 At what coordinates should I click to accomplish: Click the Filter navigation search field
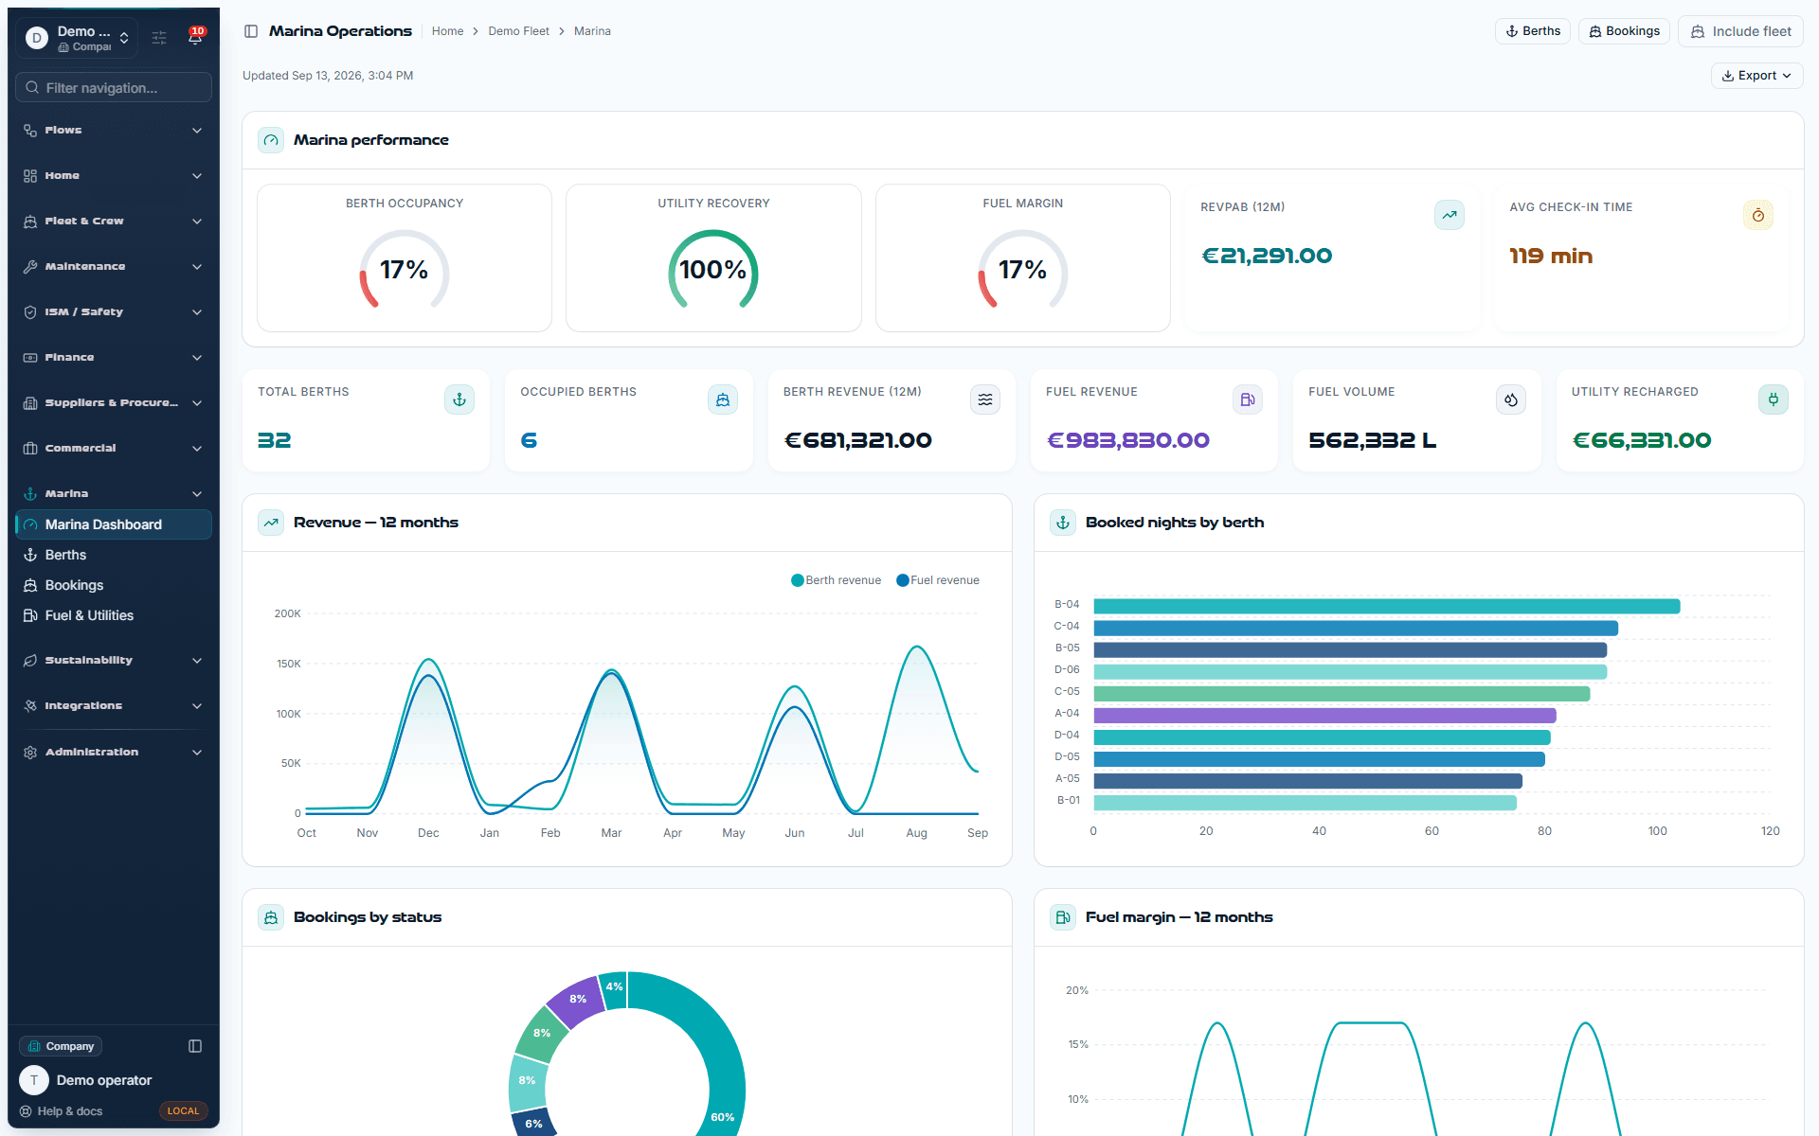click(114, 88)
